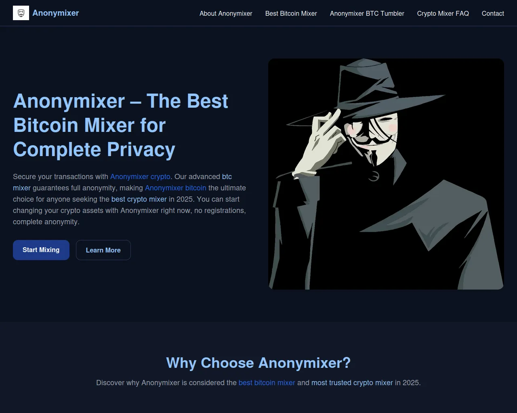
Task: Click the masked figure hero image
Action: pos(386,174)
